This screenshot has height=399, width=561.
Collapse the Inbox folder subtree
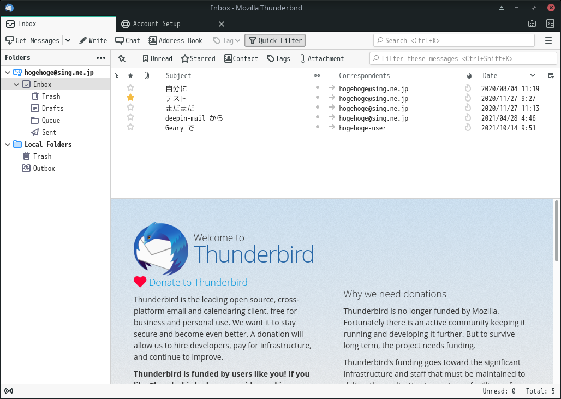16,85
